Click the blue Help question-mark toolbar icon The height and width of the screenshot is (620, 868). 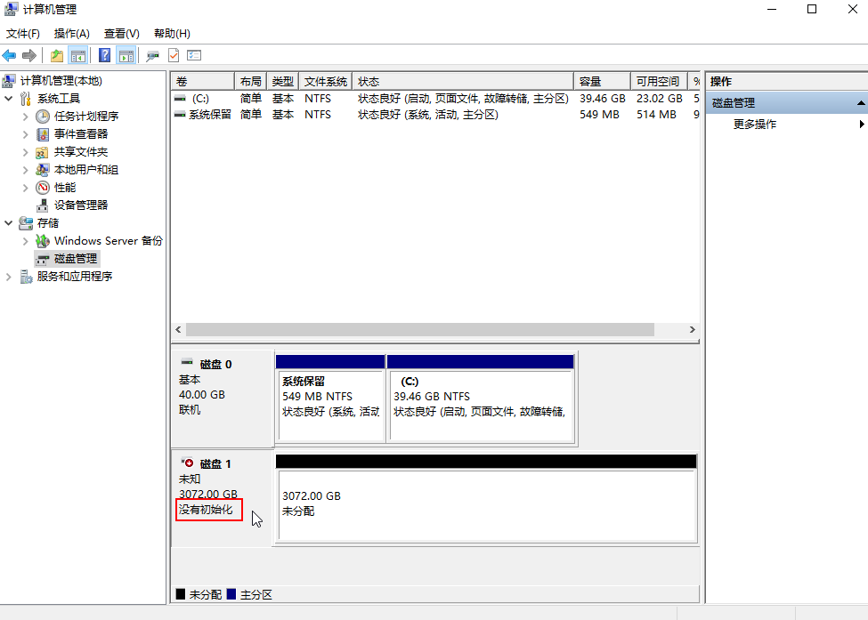[x=105, y=55]
